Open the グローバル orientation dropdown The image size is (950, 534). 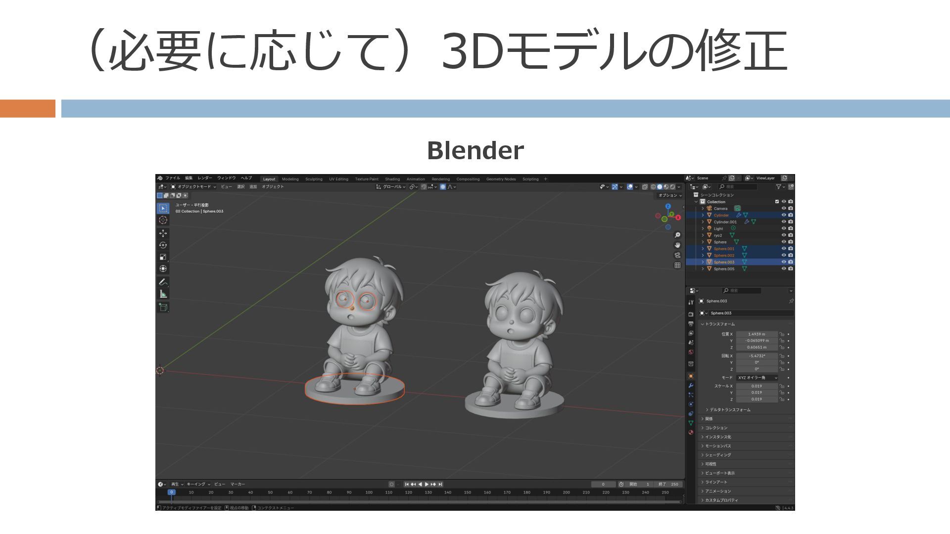tap(391, 187)
